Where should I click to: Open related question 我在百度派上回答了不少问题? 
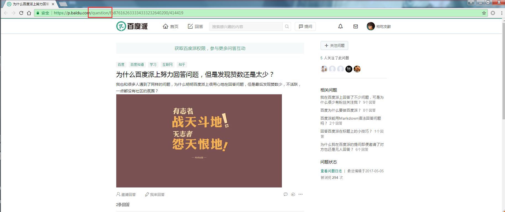point(352,100)
